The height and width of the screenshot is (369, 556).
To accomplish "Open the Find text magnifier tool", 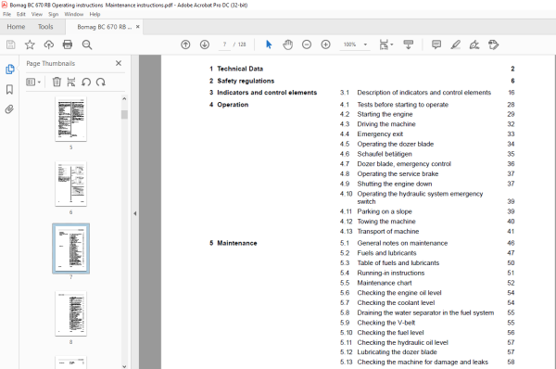I will [87, 45].
